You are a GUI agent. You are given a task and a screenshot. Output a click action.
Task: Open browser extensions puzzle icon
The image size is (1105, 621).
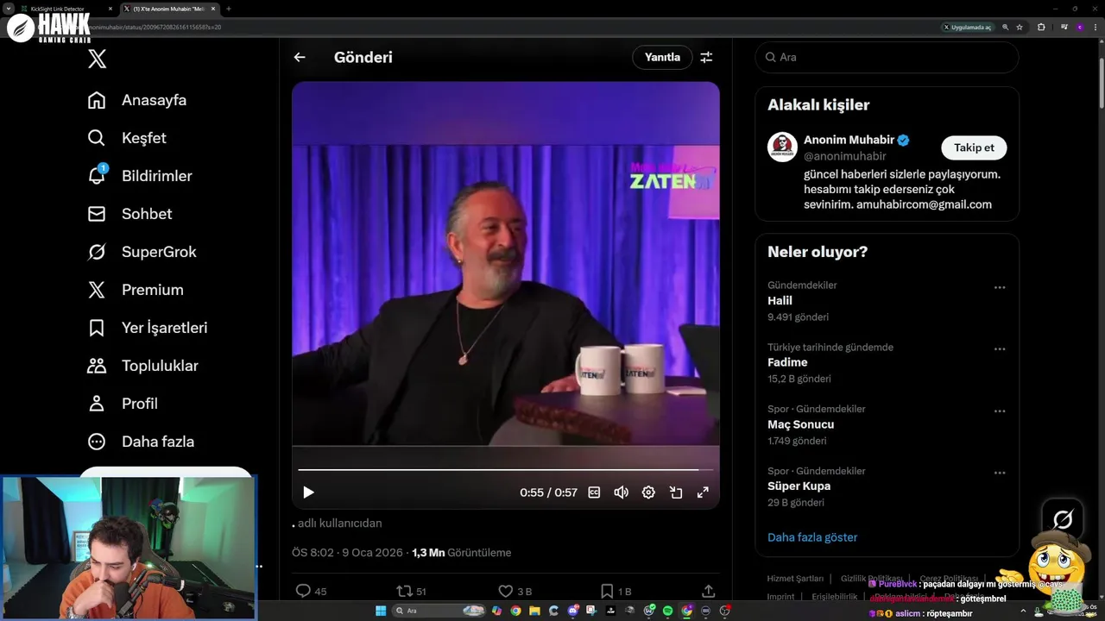tap(1041, 27)
